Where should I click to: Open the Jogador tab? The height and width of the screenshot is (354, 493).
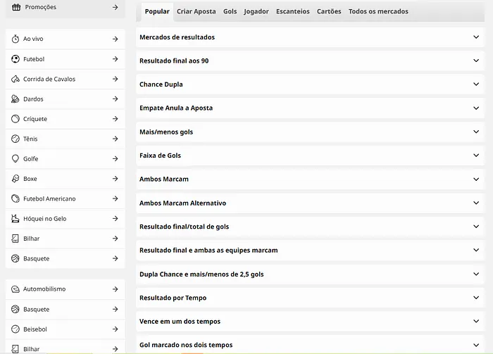click(x=256, y=11)
